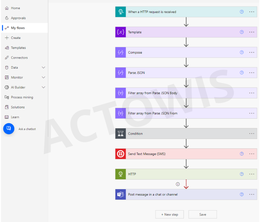Open more options for Filter array Body step
277x222 pixels.
(x=252, y=93)
